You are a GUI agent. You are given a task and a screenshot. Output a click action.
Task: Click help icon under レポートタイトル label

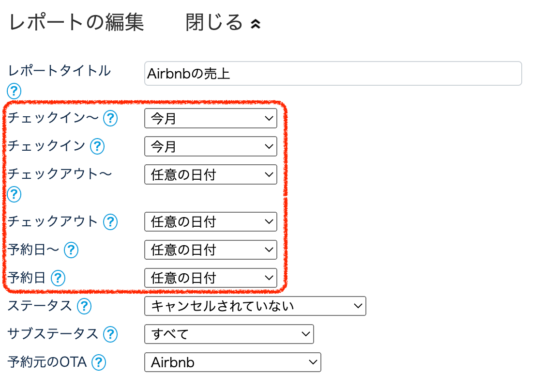click(x=14, y=91)
